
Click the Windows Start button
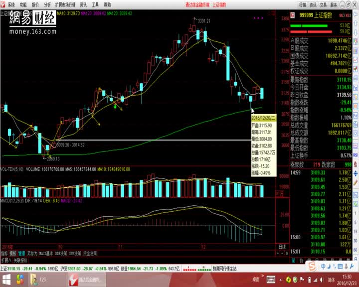[x=6, y=280]
